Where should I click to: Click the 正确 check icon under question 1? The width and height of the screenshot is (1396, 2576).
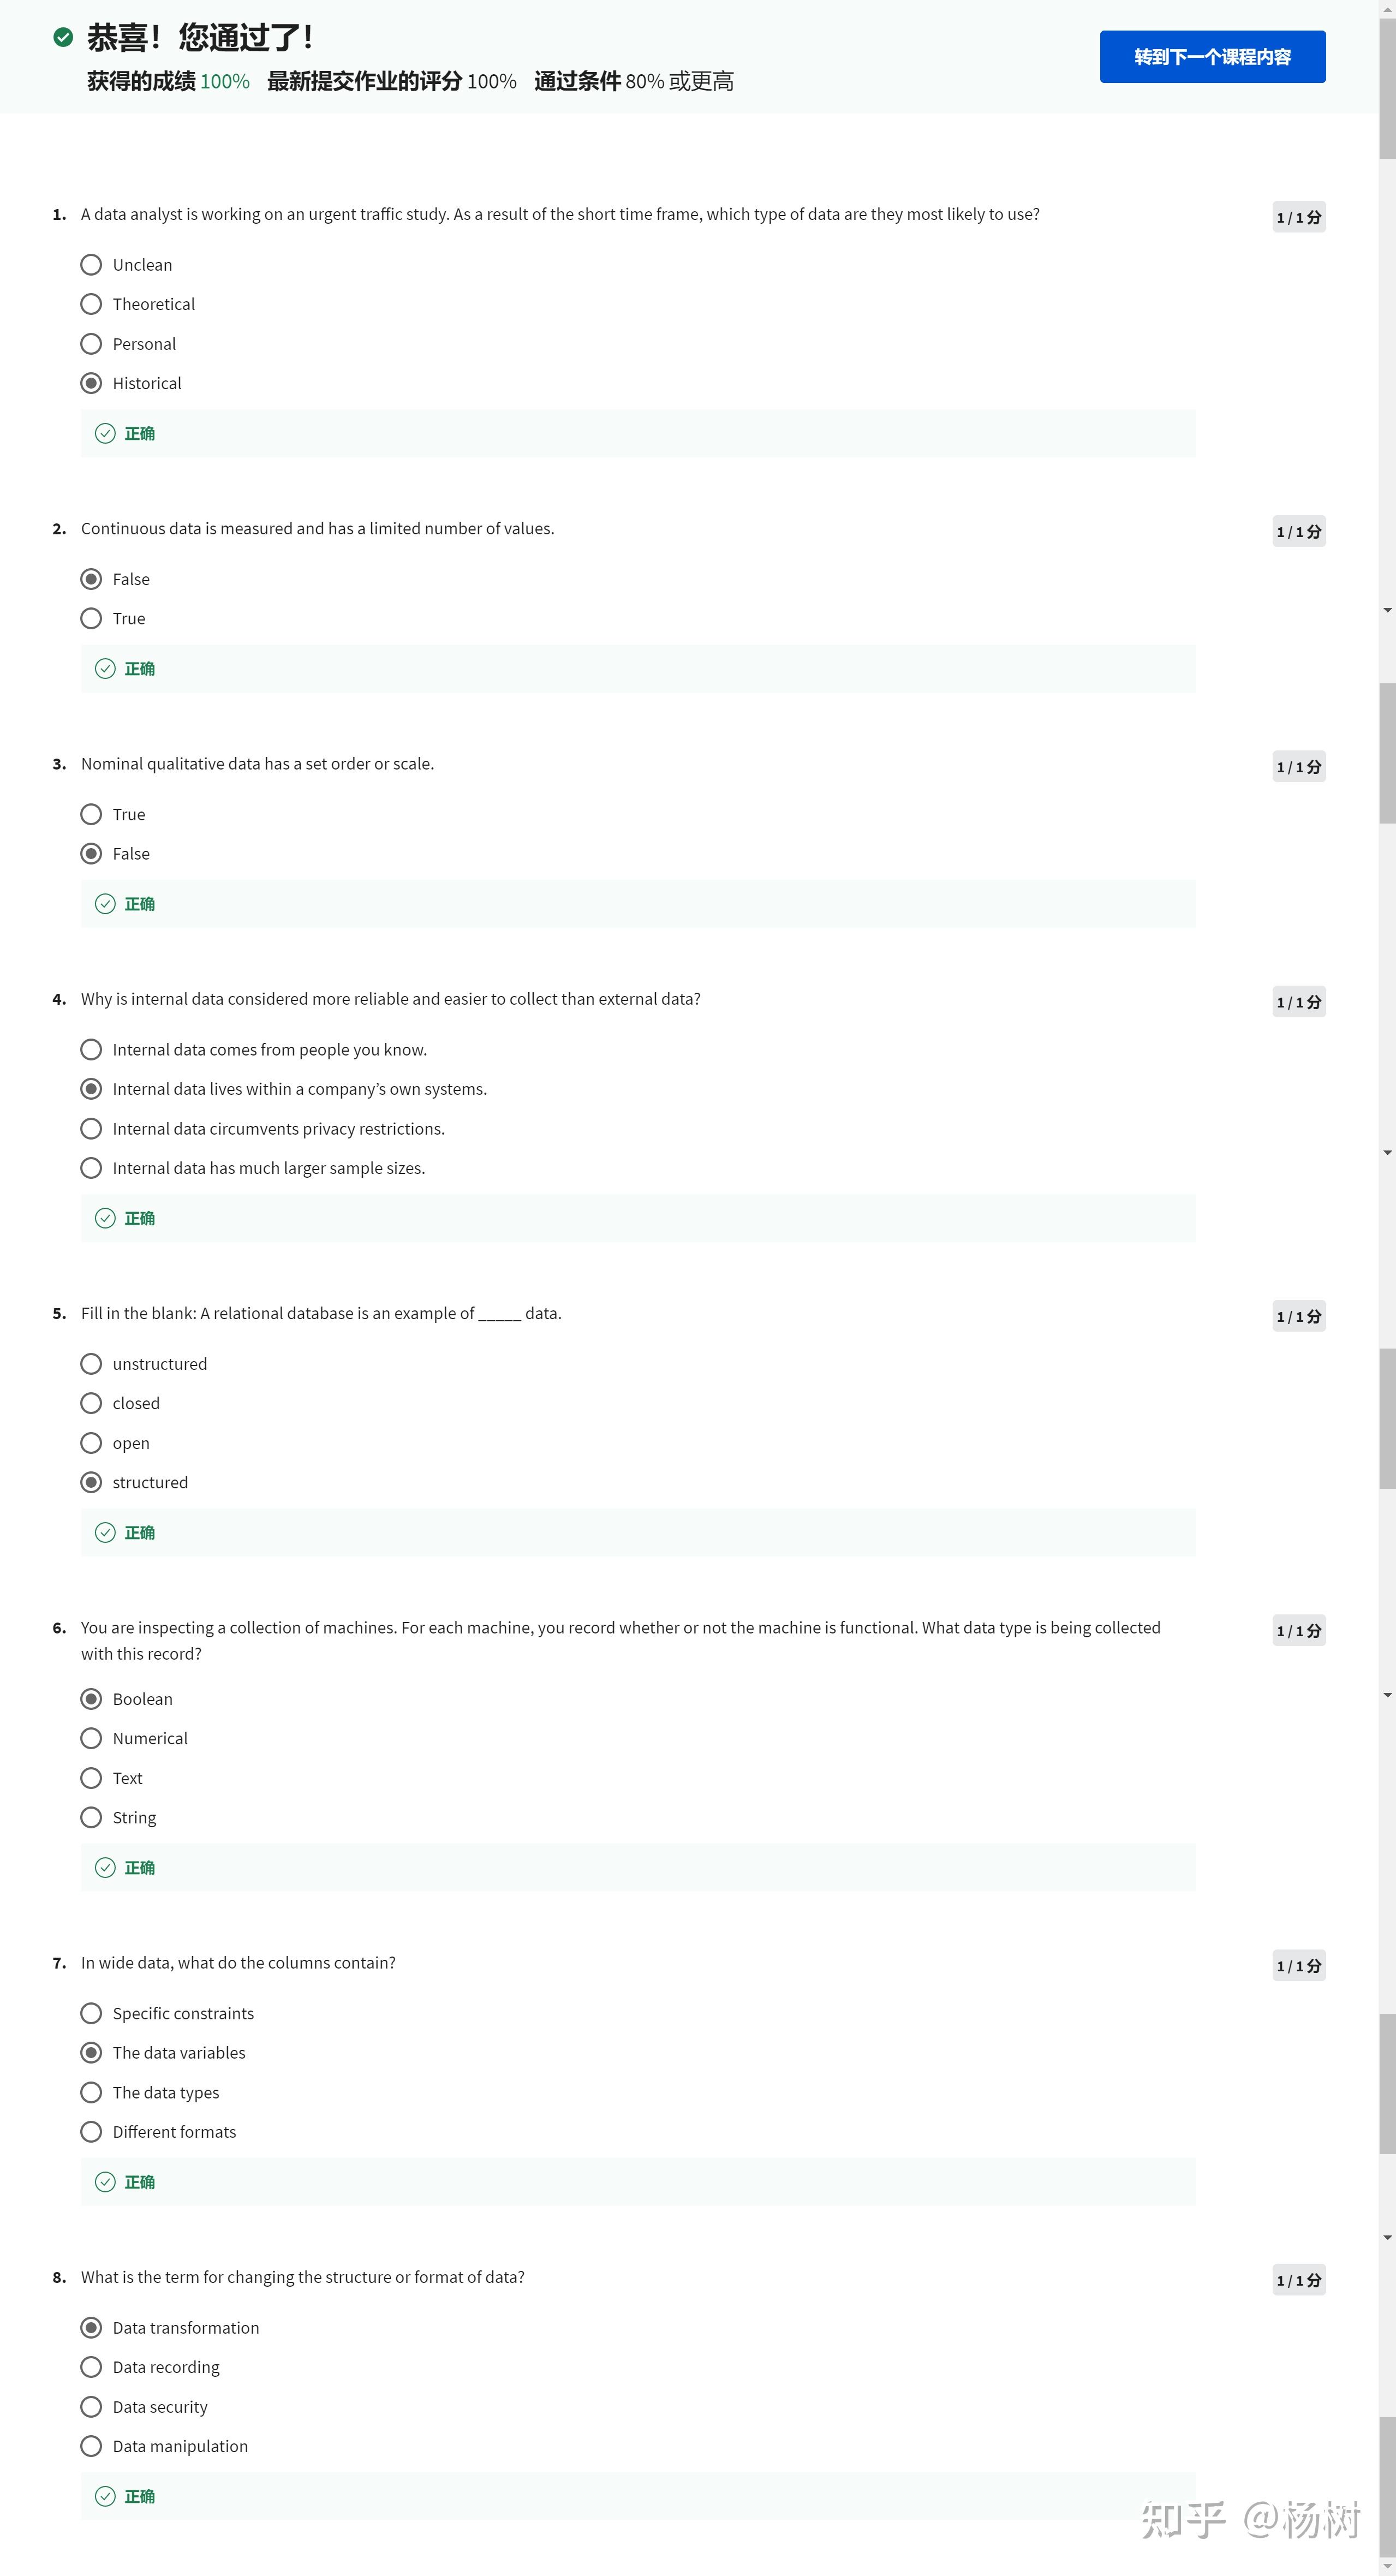105,433
